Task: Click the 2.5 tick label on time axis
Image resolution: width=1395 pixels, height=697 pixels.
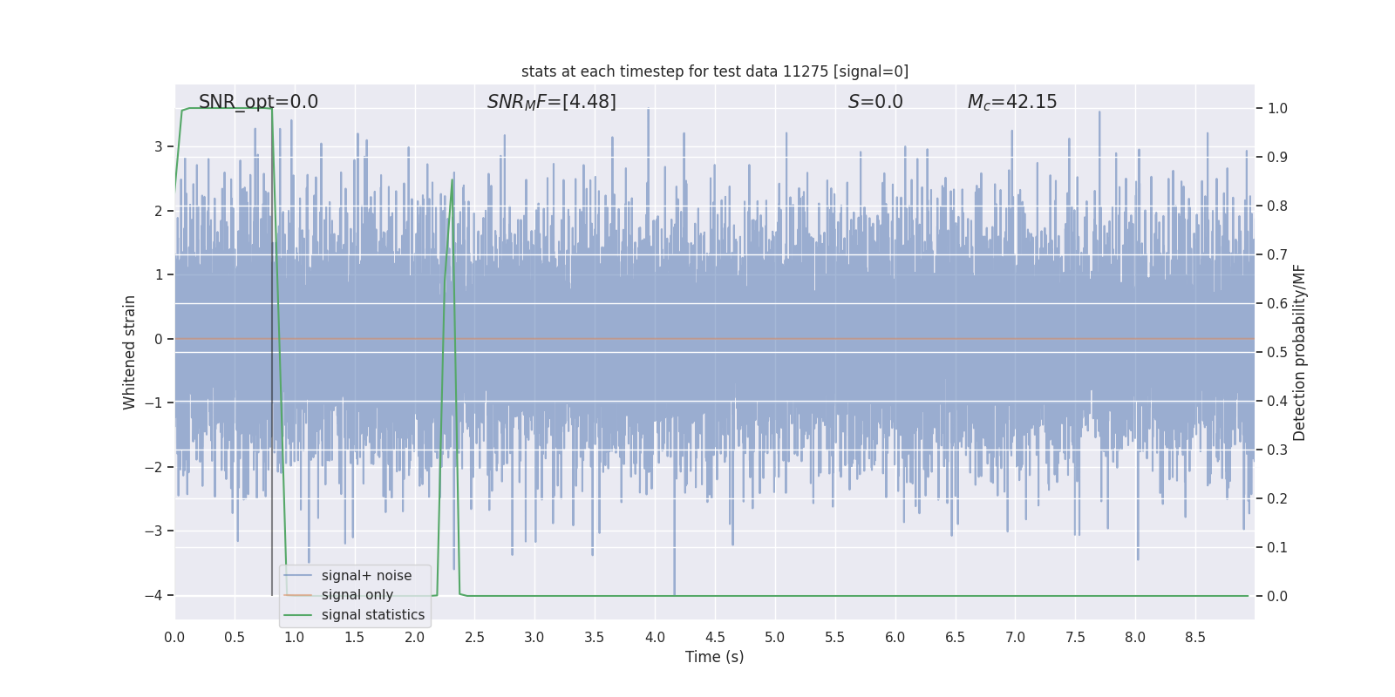Action: pos(474,638)
